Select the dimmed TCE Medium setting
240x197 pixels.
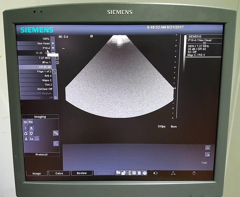37,93
